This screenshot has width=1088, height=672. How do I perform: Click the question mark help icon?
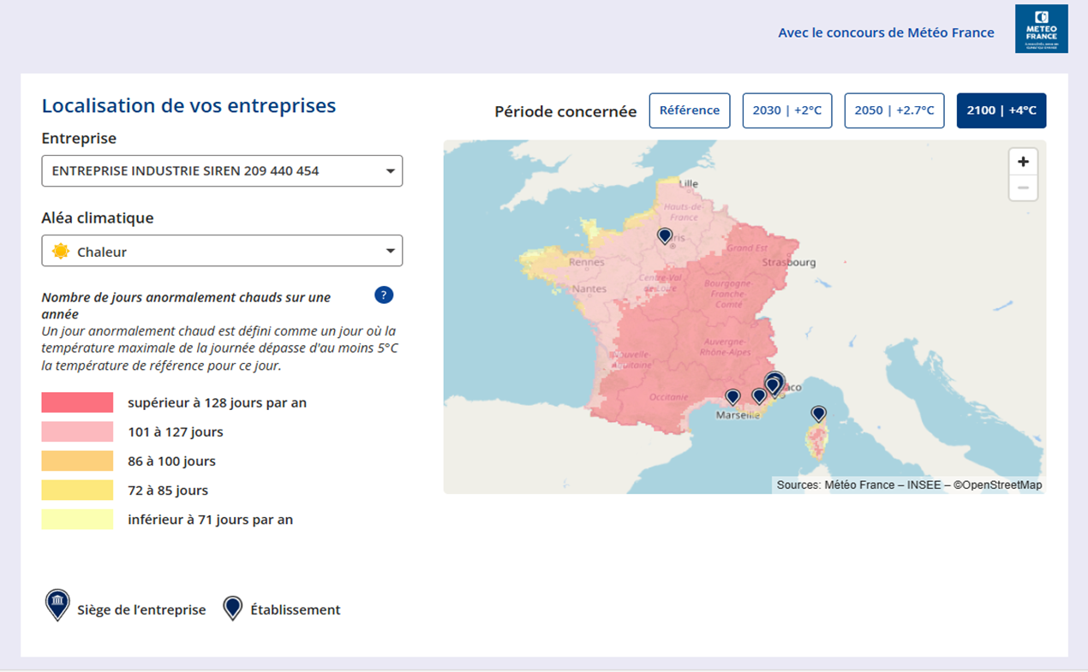384,295
